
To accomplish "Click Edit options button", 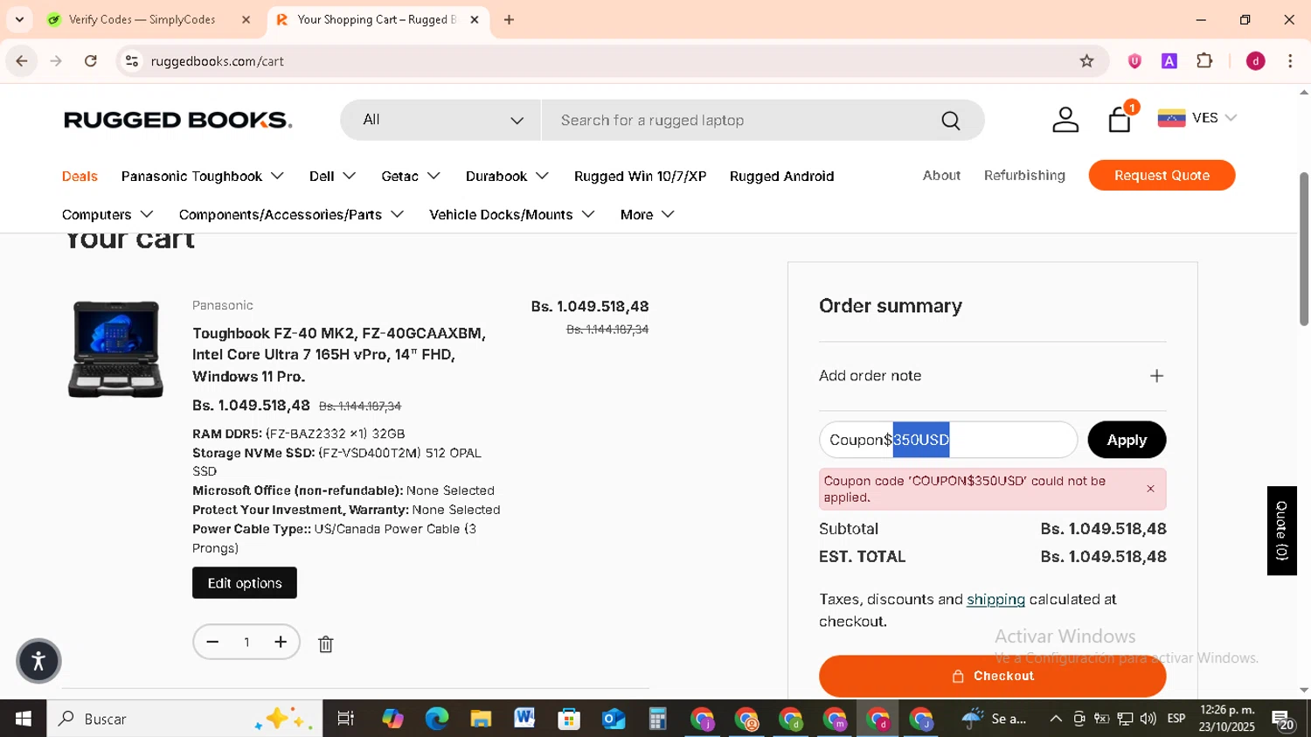I will click(x=245, y=583).
